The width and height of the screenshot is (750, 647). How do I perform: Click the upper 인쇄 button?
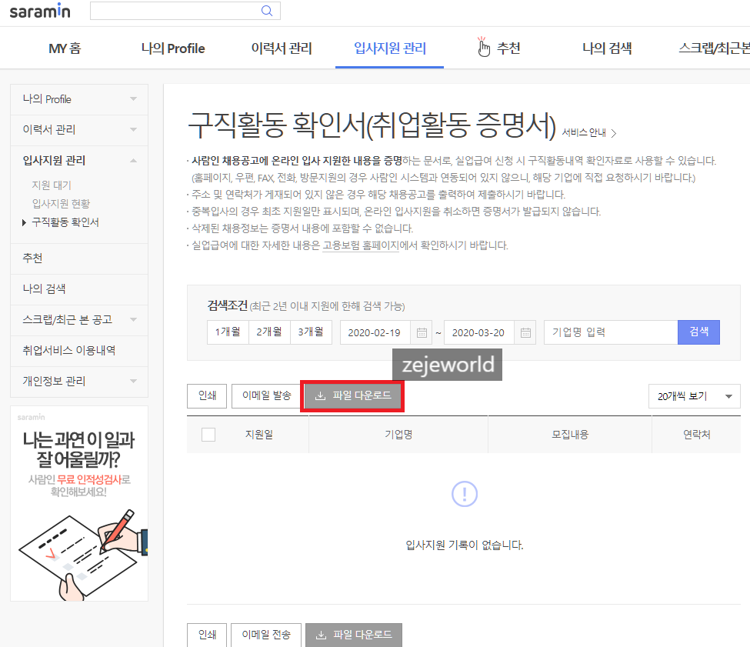(x=207, y=396)
